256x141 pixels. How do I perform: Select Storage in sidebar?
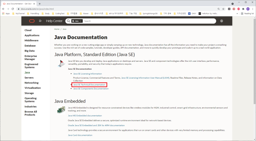pyautogui.click(x=29, y=93)
